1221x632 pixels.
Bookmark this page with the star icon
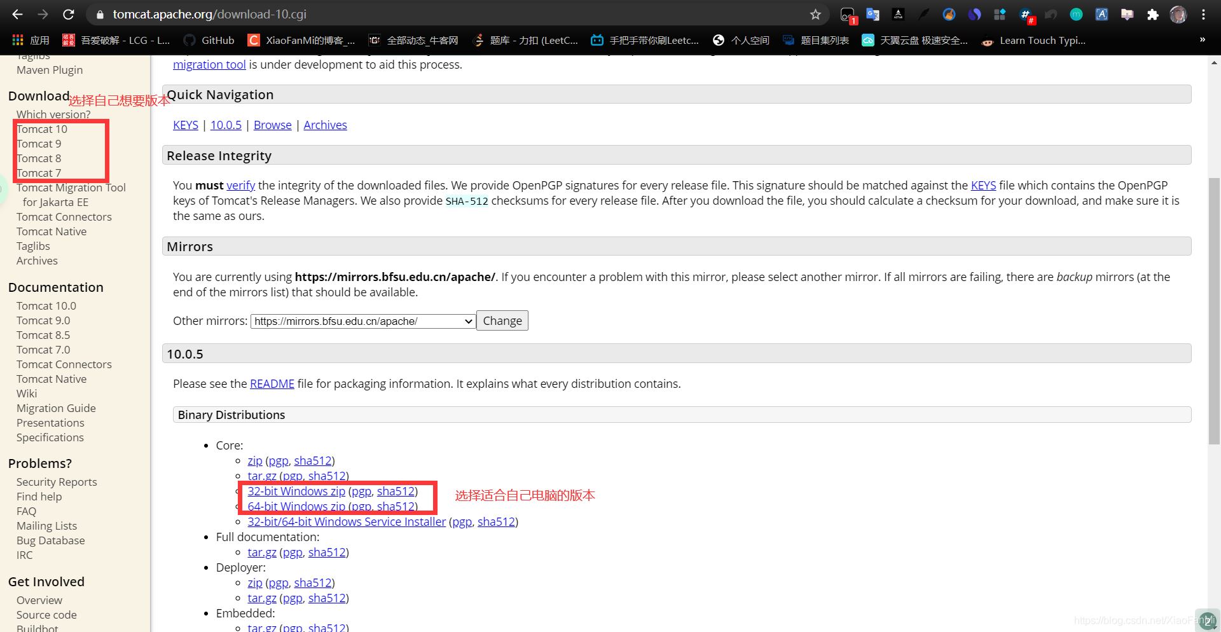815,14
